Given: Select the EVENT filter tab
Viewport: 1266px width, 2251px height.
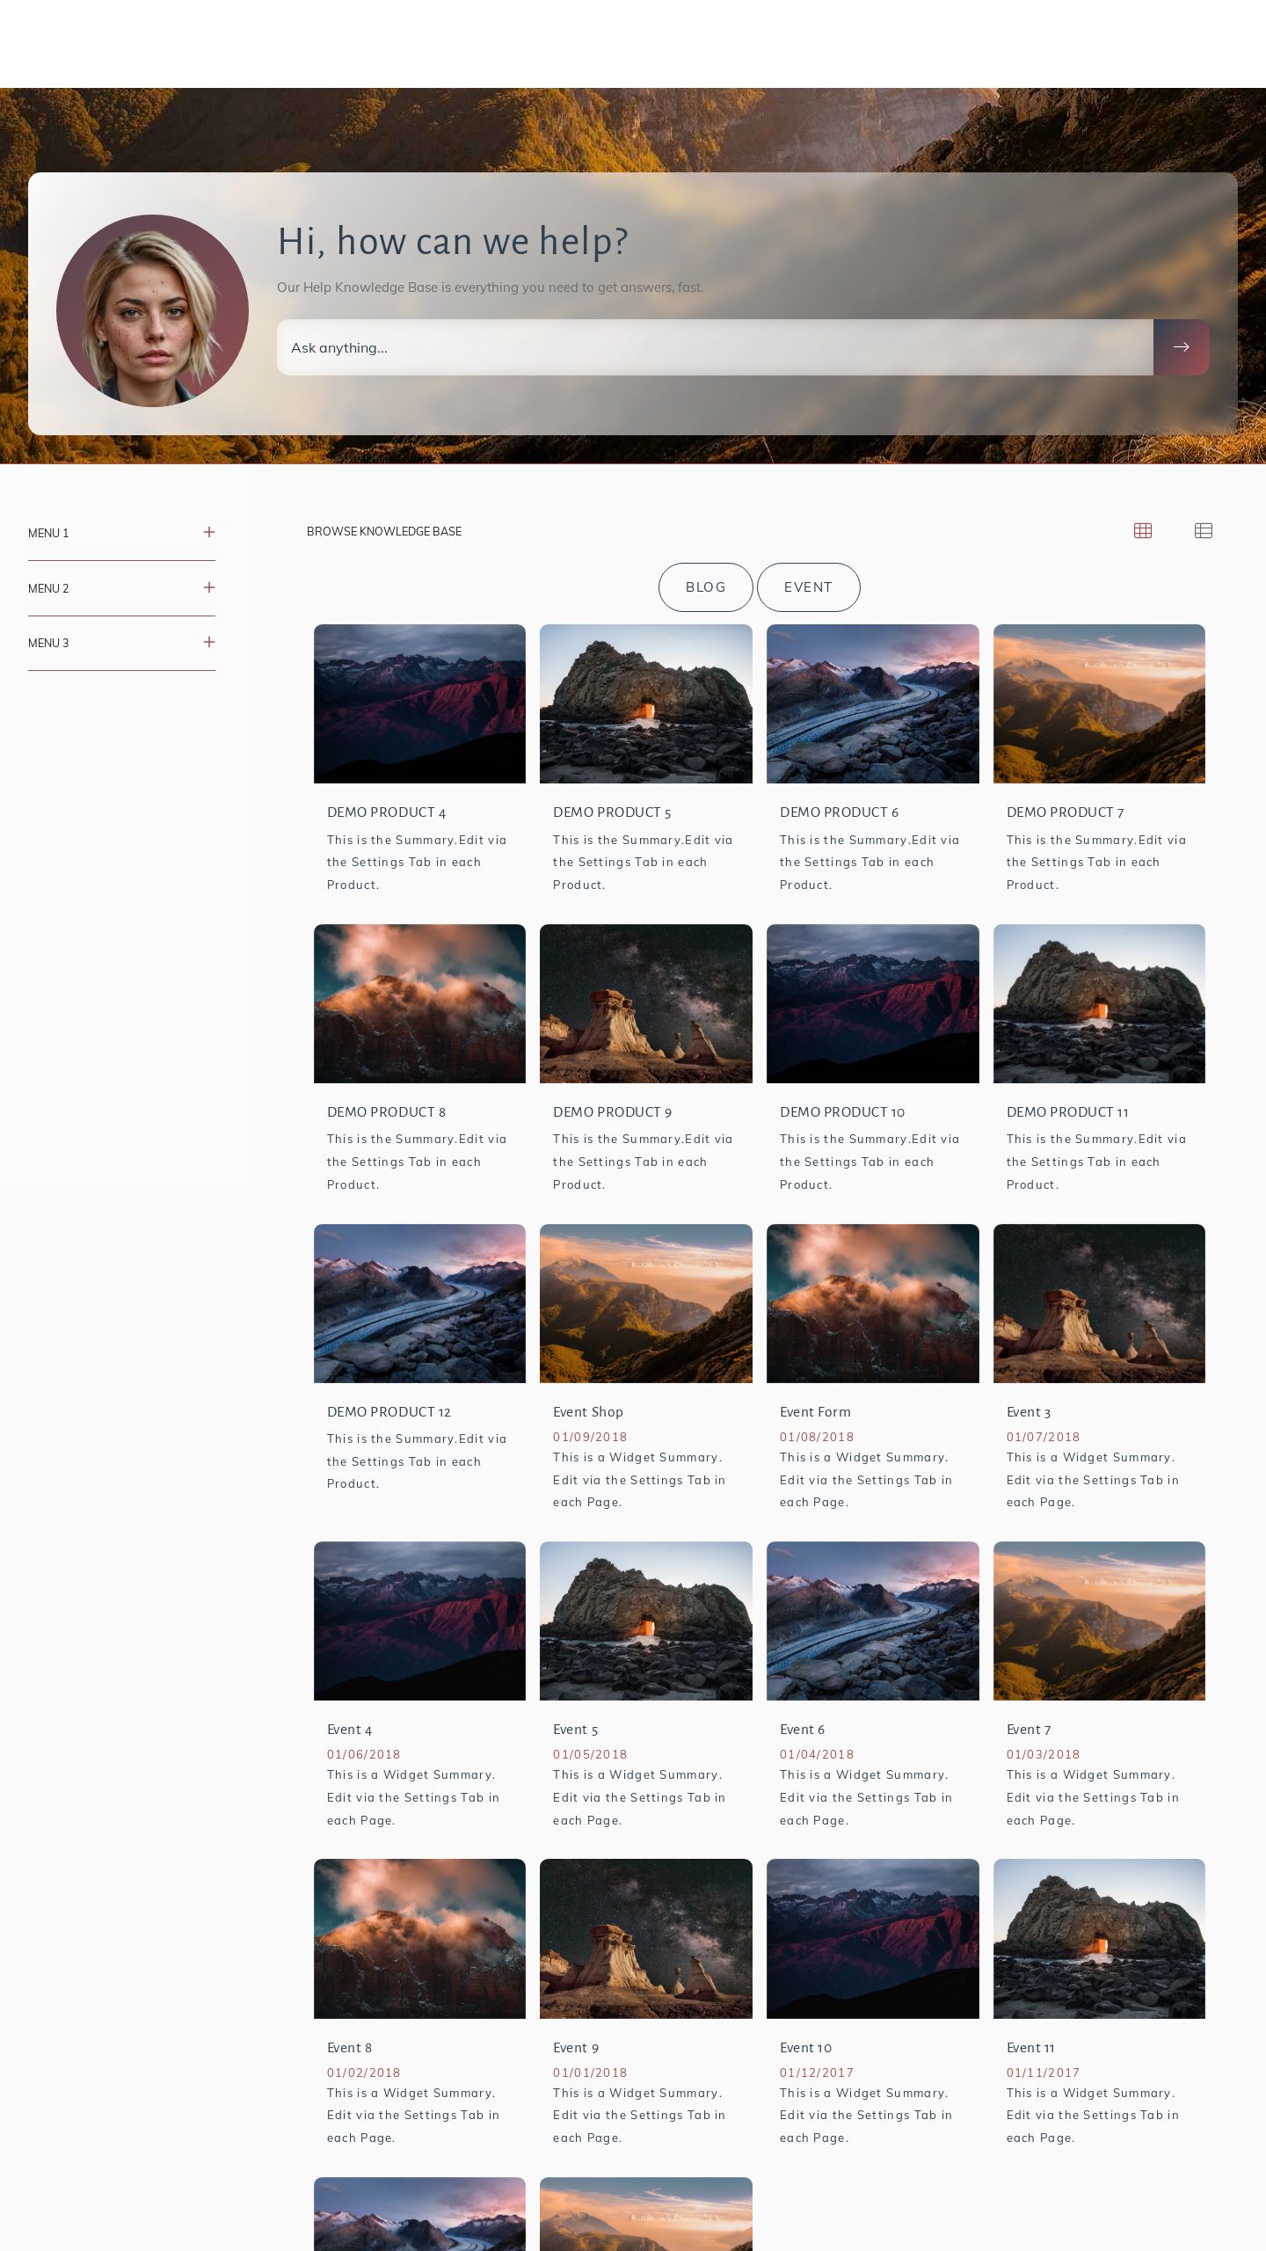Looking at the screenshot, I should (808, 586).
